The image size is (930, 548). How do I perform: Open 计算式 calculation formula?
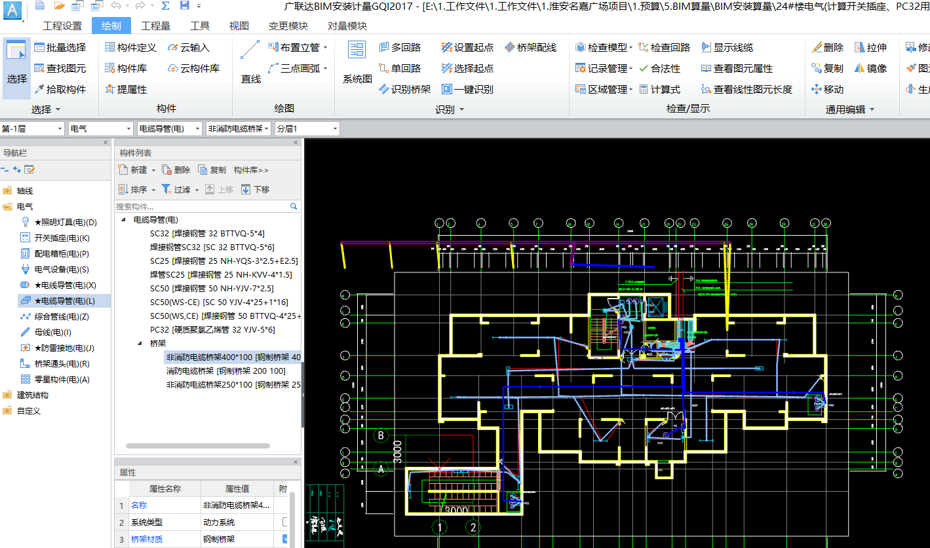tap(659, 89)
